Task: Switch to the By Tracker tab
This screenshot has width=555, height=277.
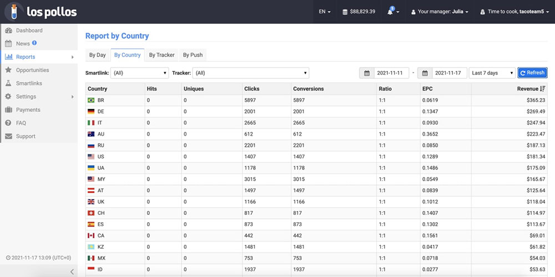Action: point(162,55)
